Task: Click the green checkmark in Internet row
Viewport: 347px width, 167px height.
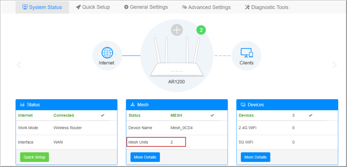Action: pyautogui.click(x=103, y=115)
